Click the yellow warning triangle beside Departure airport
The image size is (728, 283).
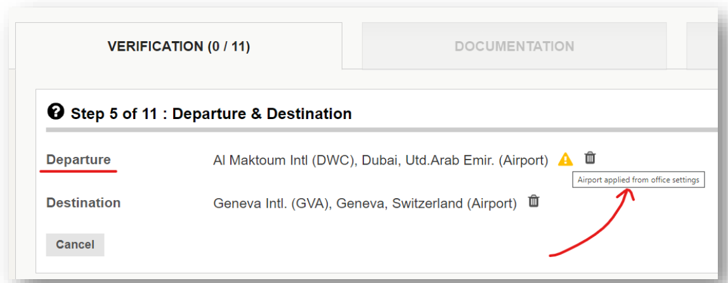565,159
